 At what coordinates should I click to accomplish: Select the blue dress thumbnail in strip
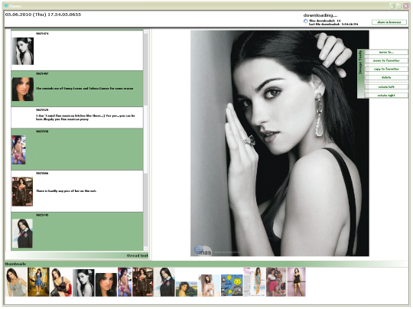click(38, 282)
